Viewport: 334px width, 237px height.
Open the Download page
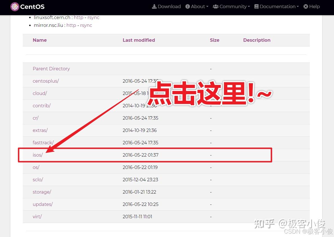click(169, 6)
